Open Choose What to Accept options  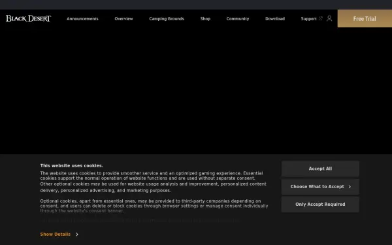click(320, 187)
